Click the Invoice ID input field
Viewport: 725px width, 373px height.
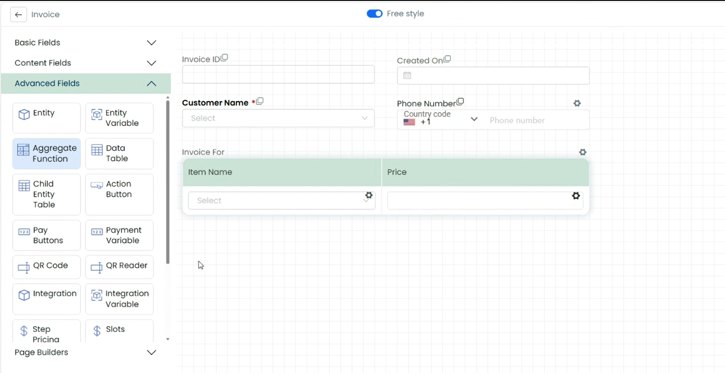pos(278,74)
